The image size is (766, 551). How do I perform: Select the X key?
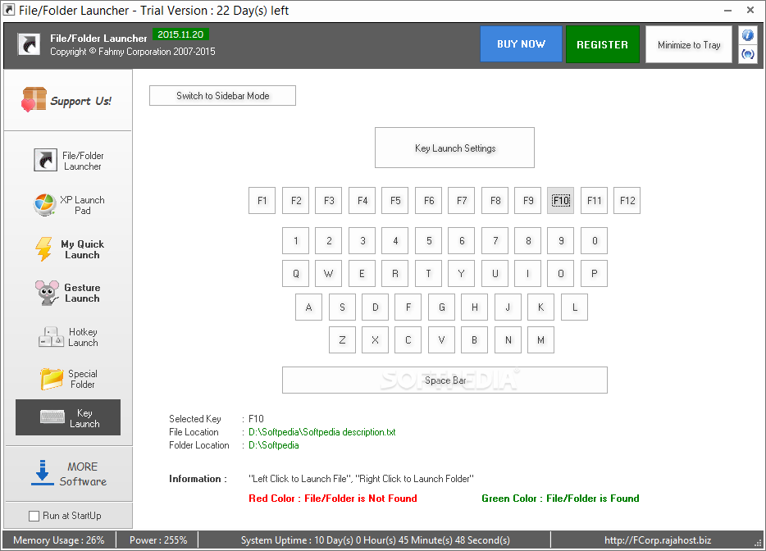point(375,340)
